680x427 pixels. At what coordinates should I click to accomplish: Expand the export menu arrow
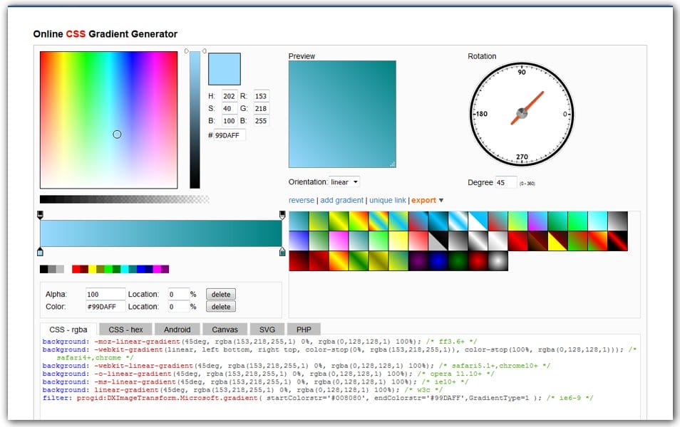[x=441, y=201]
